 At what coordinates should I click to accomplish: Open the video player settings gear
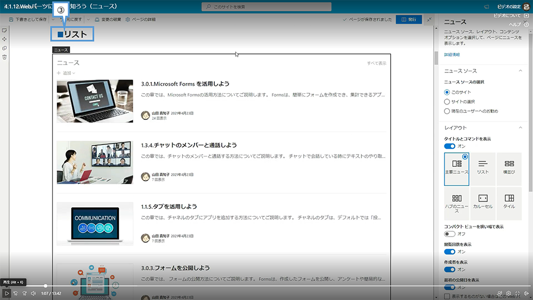pos(508,293)
